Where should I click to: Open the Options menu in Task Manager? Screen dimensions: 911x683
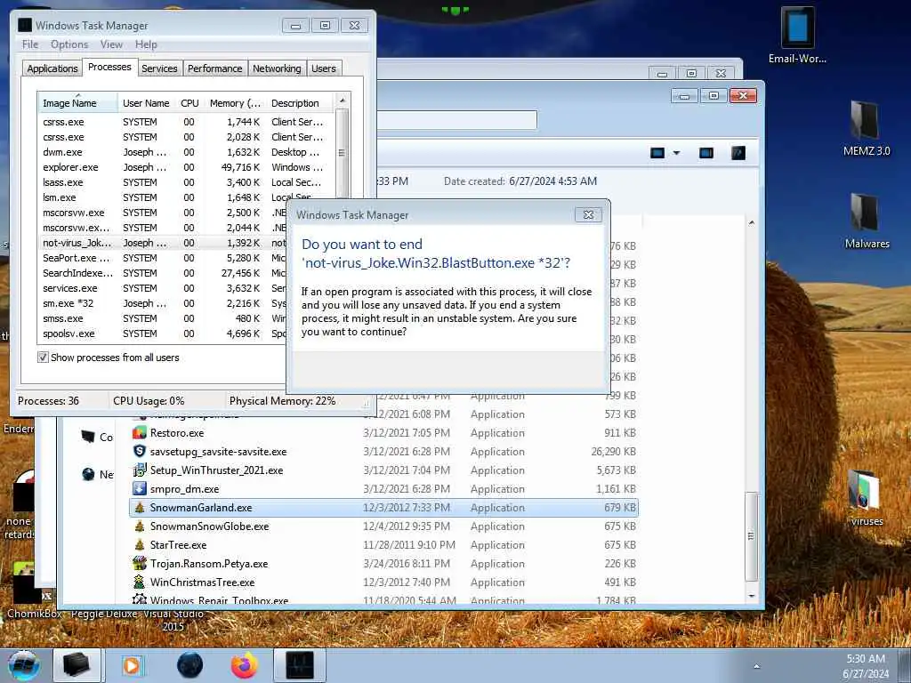[69, 44]
